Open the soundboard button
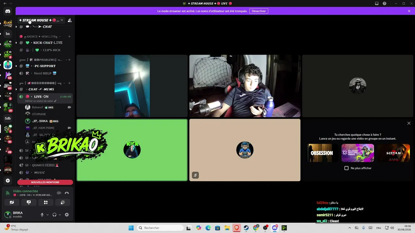Image resolution: width=415 pixels, height=233 pixels. coord(63,202)
